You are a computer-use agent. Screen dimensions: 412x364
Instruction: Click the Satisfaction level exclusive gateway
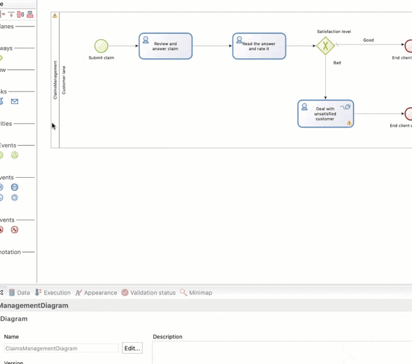pyautogui.click(x=325, y=46)
